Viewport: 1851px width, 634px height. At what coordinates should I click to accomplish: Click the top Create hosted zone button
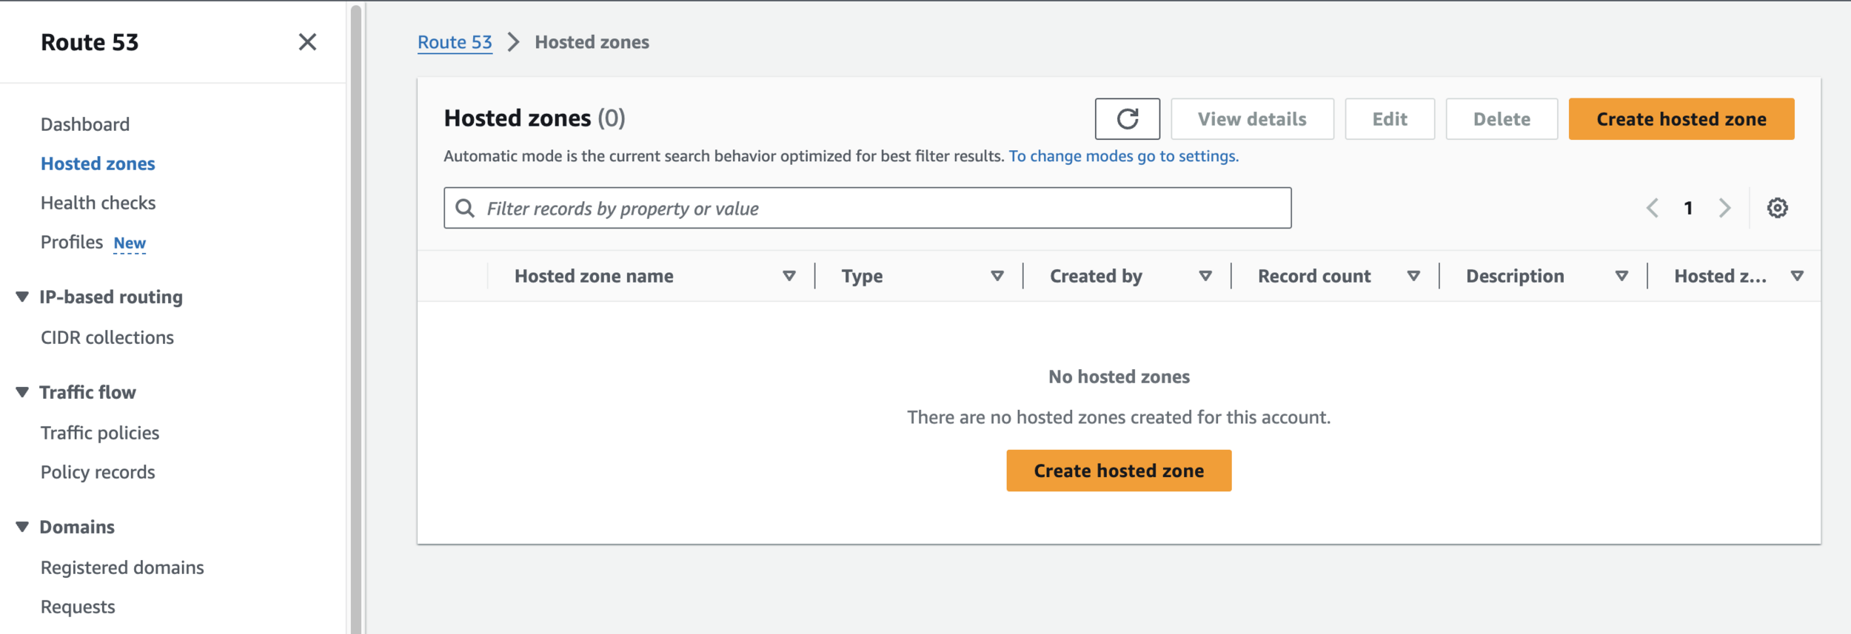coord(1681,119)
